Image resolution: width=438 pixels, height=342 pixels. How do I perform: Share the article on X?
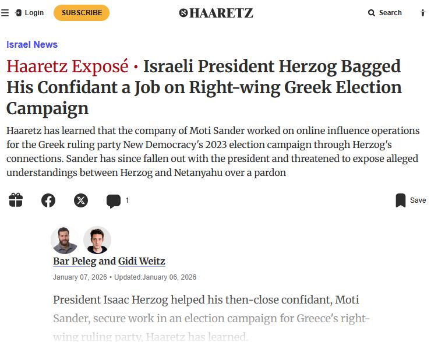pyautogui.click(x=81, y=200)
